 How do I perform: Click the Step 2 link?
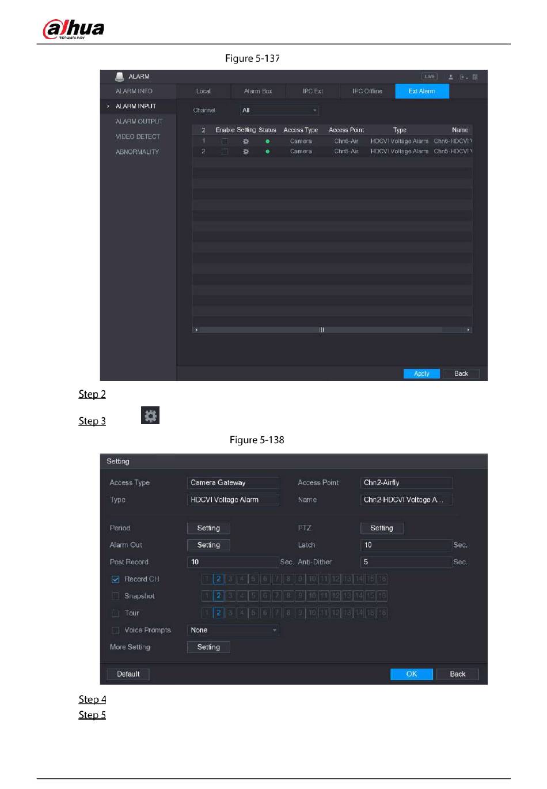click(x=92, y=394)
